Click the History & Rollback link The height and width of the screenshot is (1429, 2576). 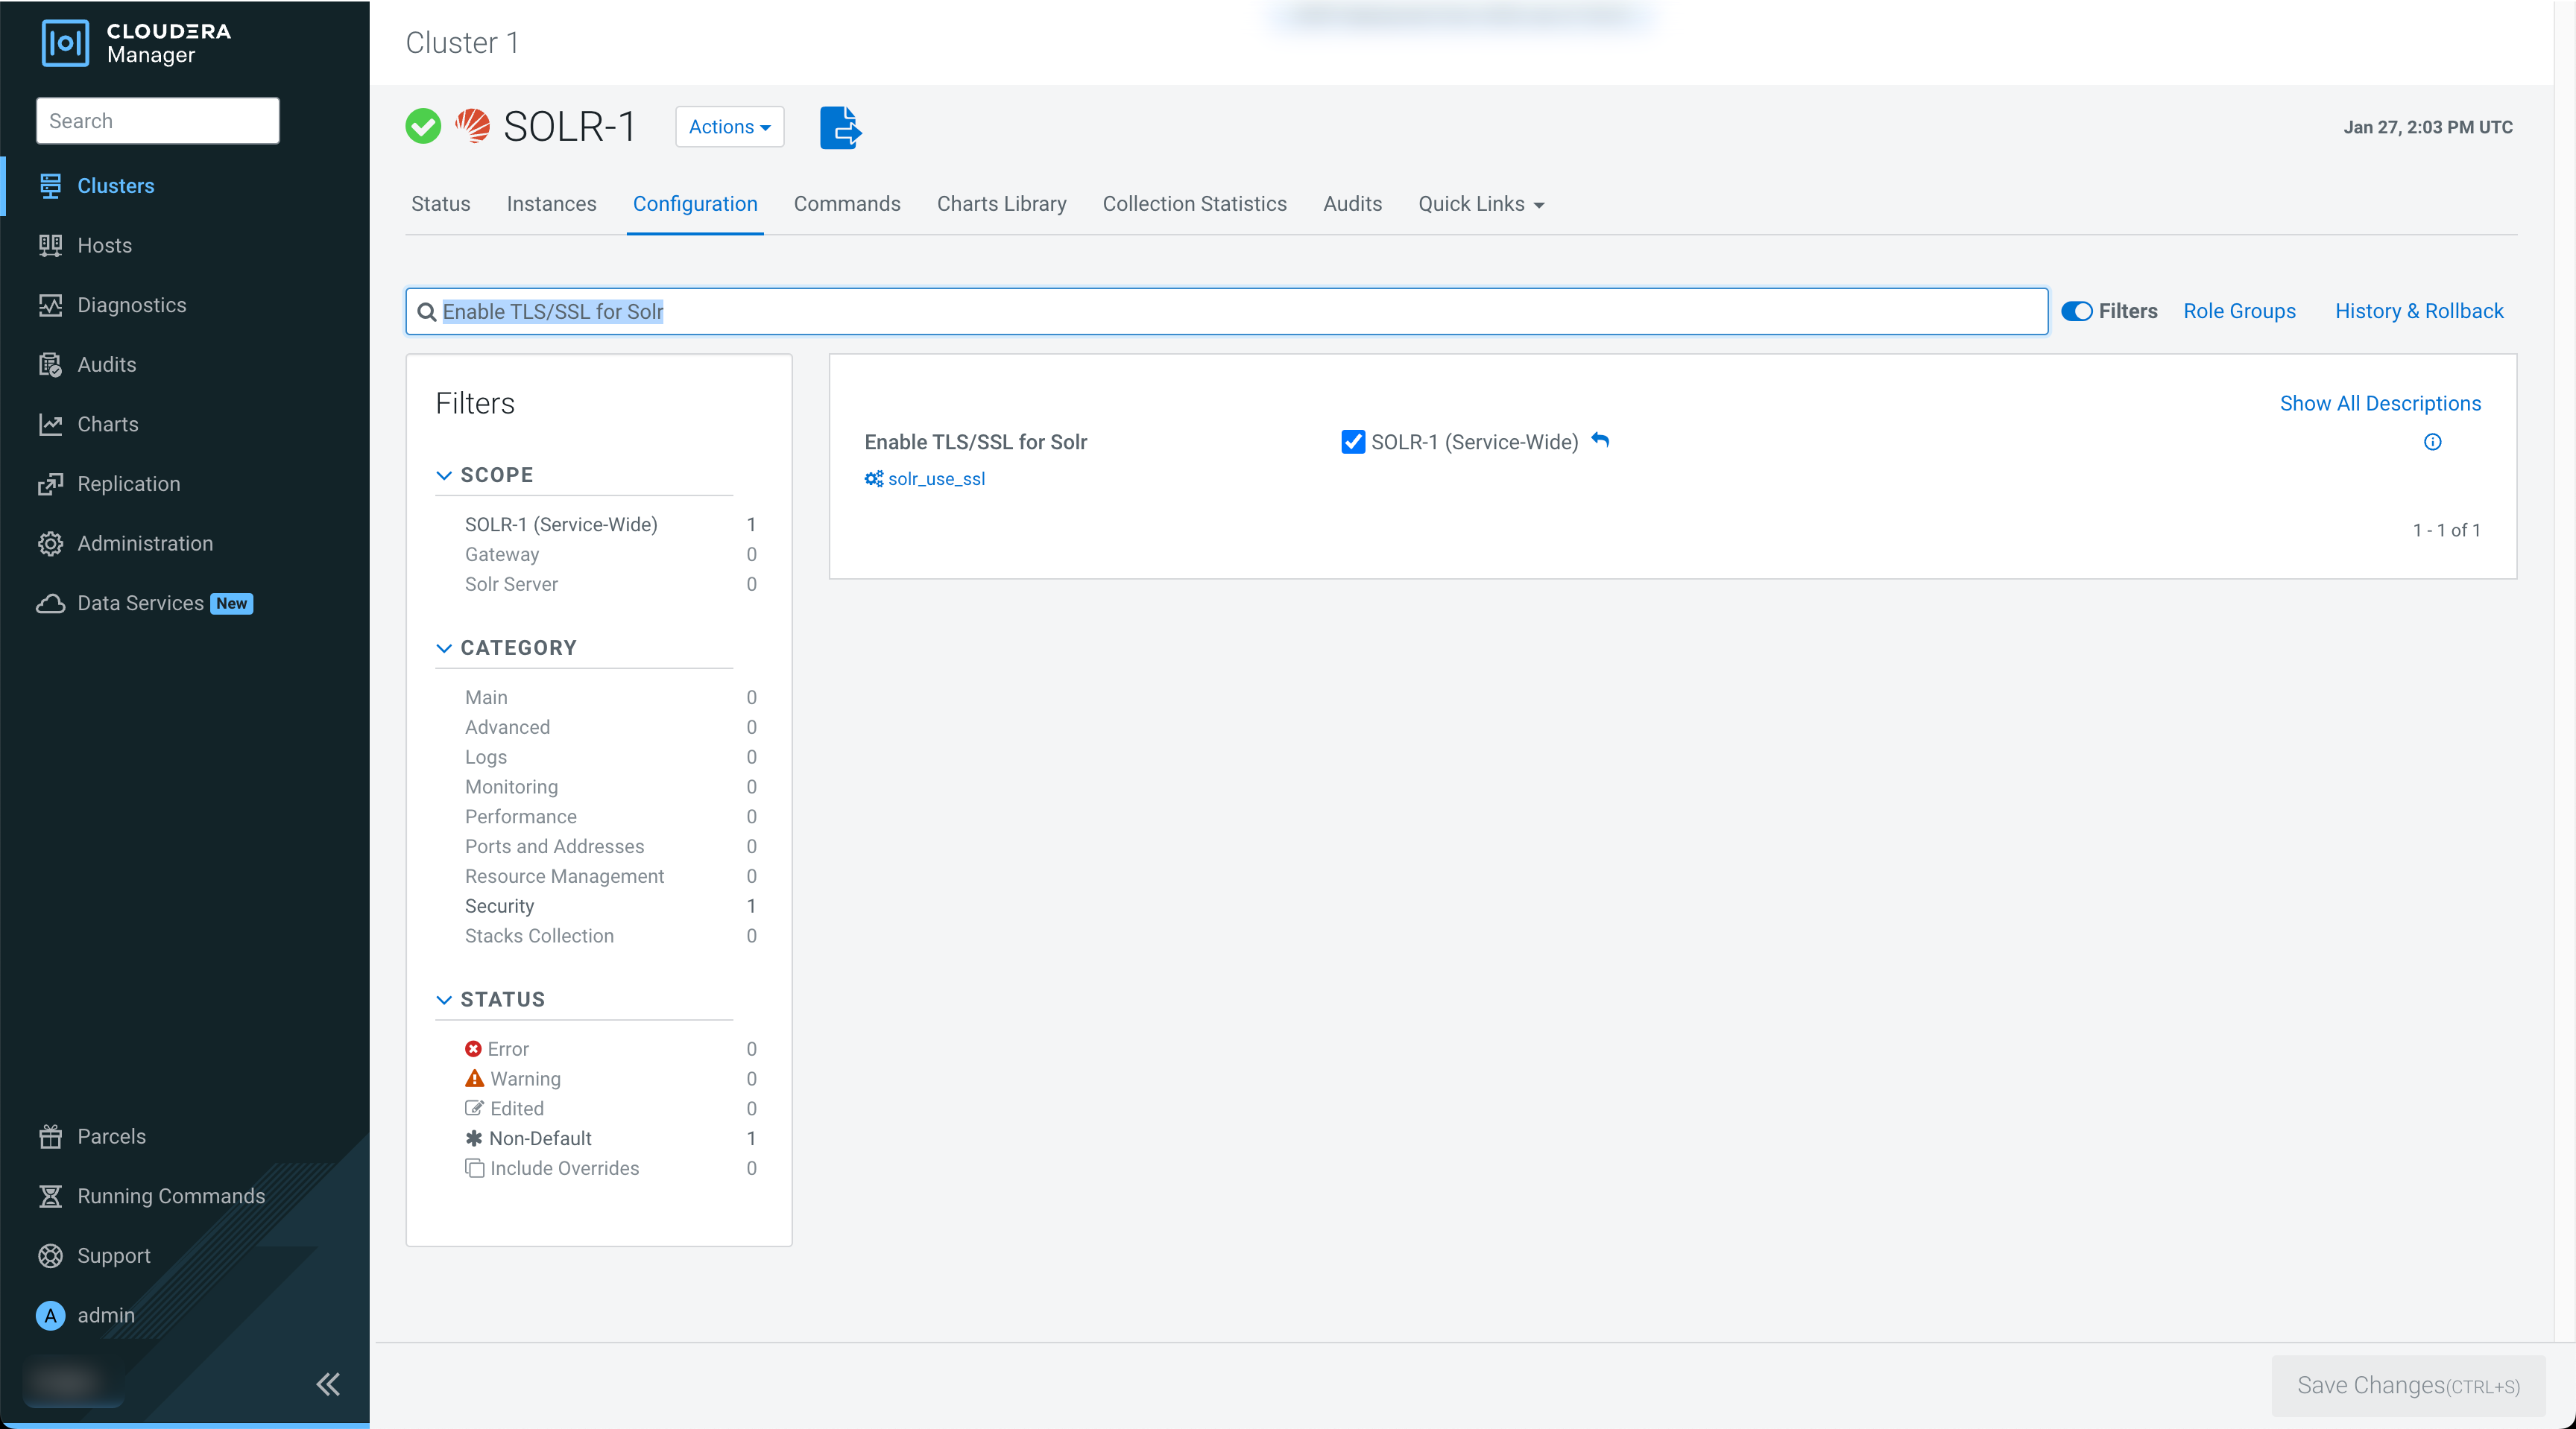(x=2418, y=311)
